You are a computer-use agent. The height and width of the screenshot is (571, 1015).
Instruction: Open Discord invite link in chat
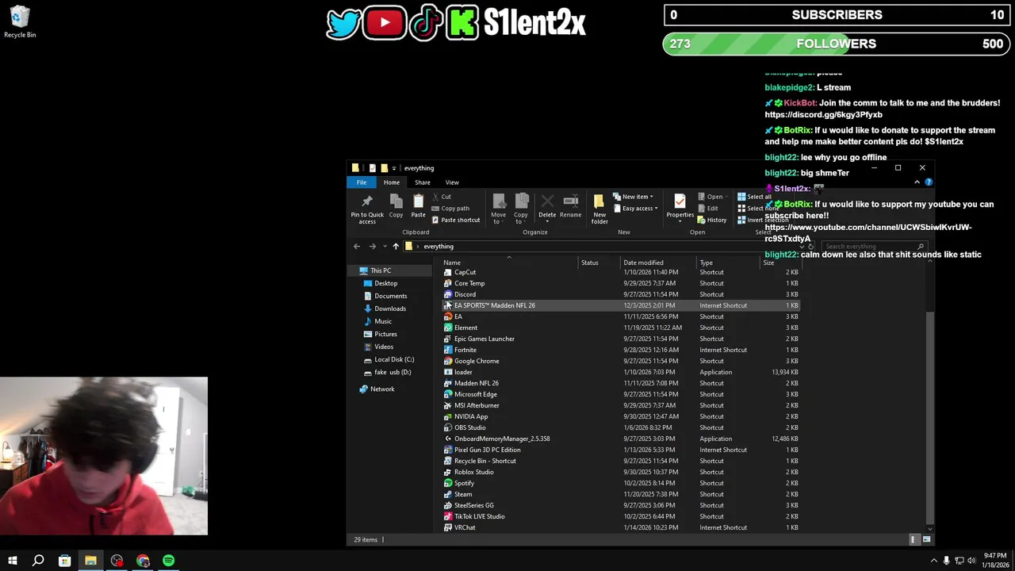823,114
